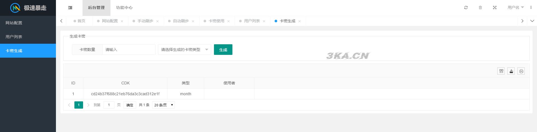Collapse the sidebar with the menu icon
This screenshot has height=132, width=537.
coord(70,8)
